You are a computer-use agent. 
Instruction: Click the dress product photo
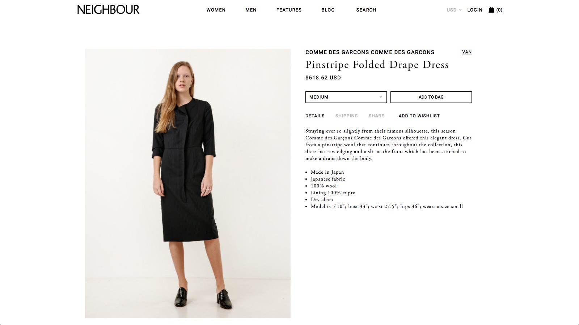pyautogui.click(x=188, y=183)
